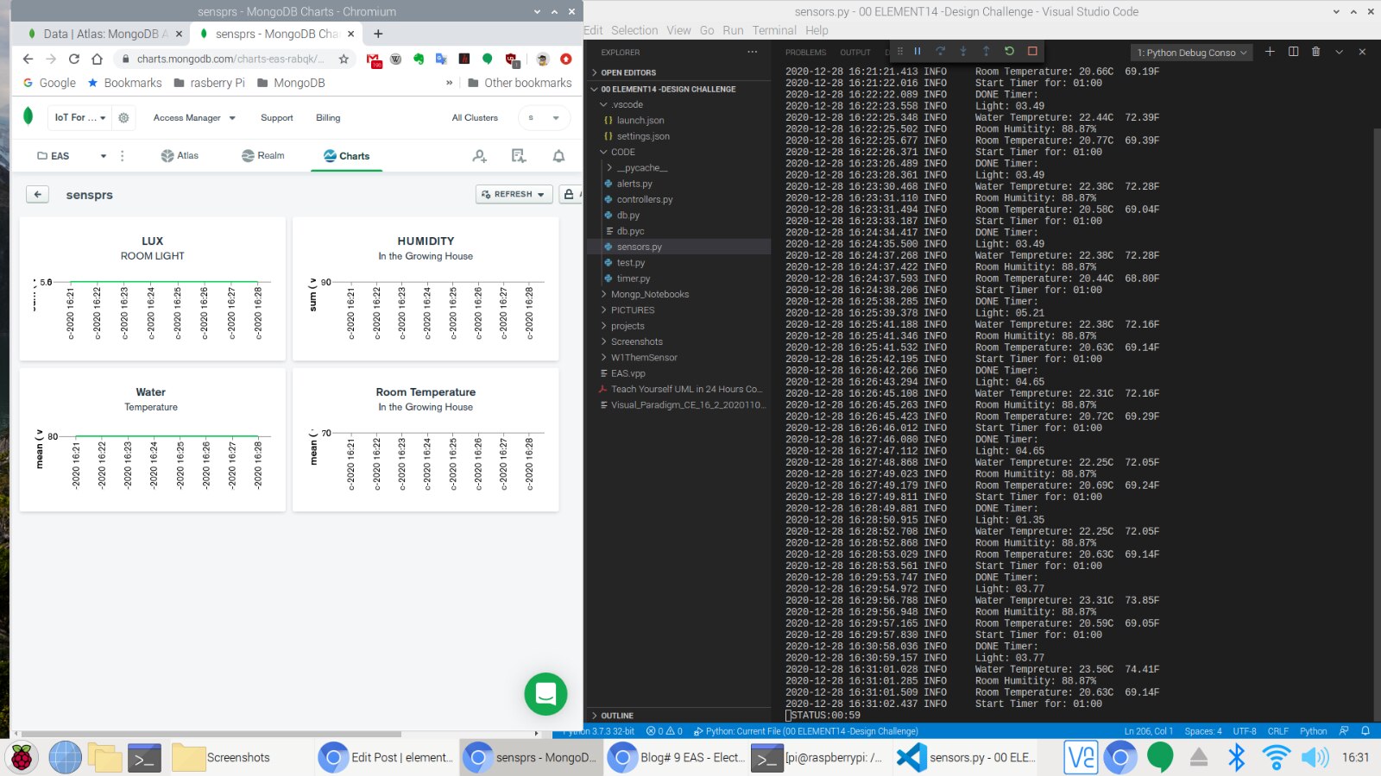Open the volume speaker tray icon
This screenshot has width=1381, height=776.
click(1315, 758)
